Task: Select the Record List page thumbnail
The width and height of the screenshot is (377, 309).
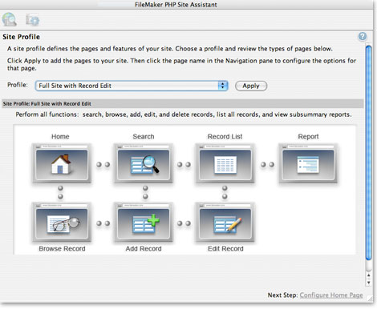Action: 225,163
